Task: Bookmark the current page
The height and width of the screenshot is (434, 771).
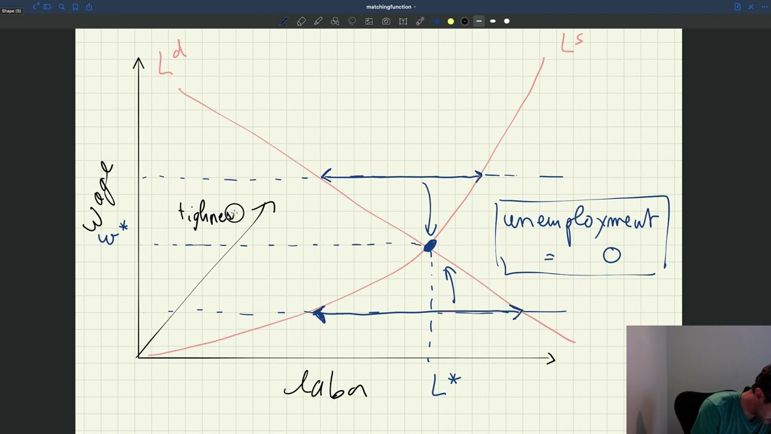Action: (75, 7)
